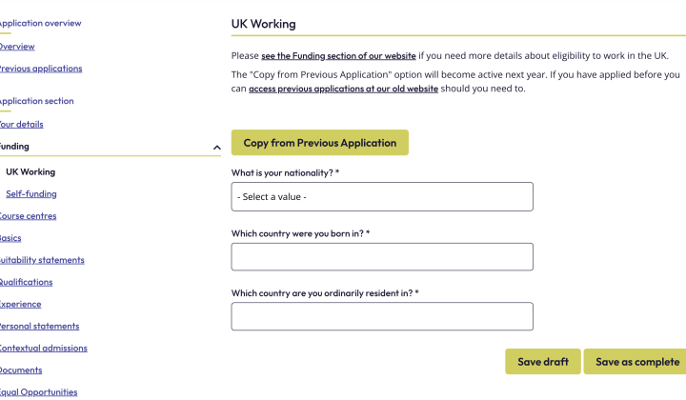Select UK Working in sidebar
Image resolution: width=686 pixels, height=400 pixels.
30,171
